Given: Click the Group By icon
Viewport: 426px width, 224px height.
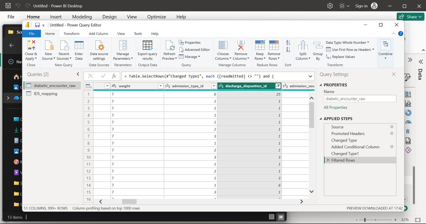Looking at the screenshot, I should (x=318, y=45).
